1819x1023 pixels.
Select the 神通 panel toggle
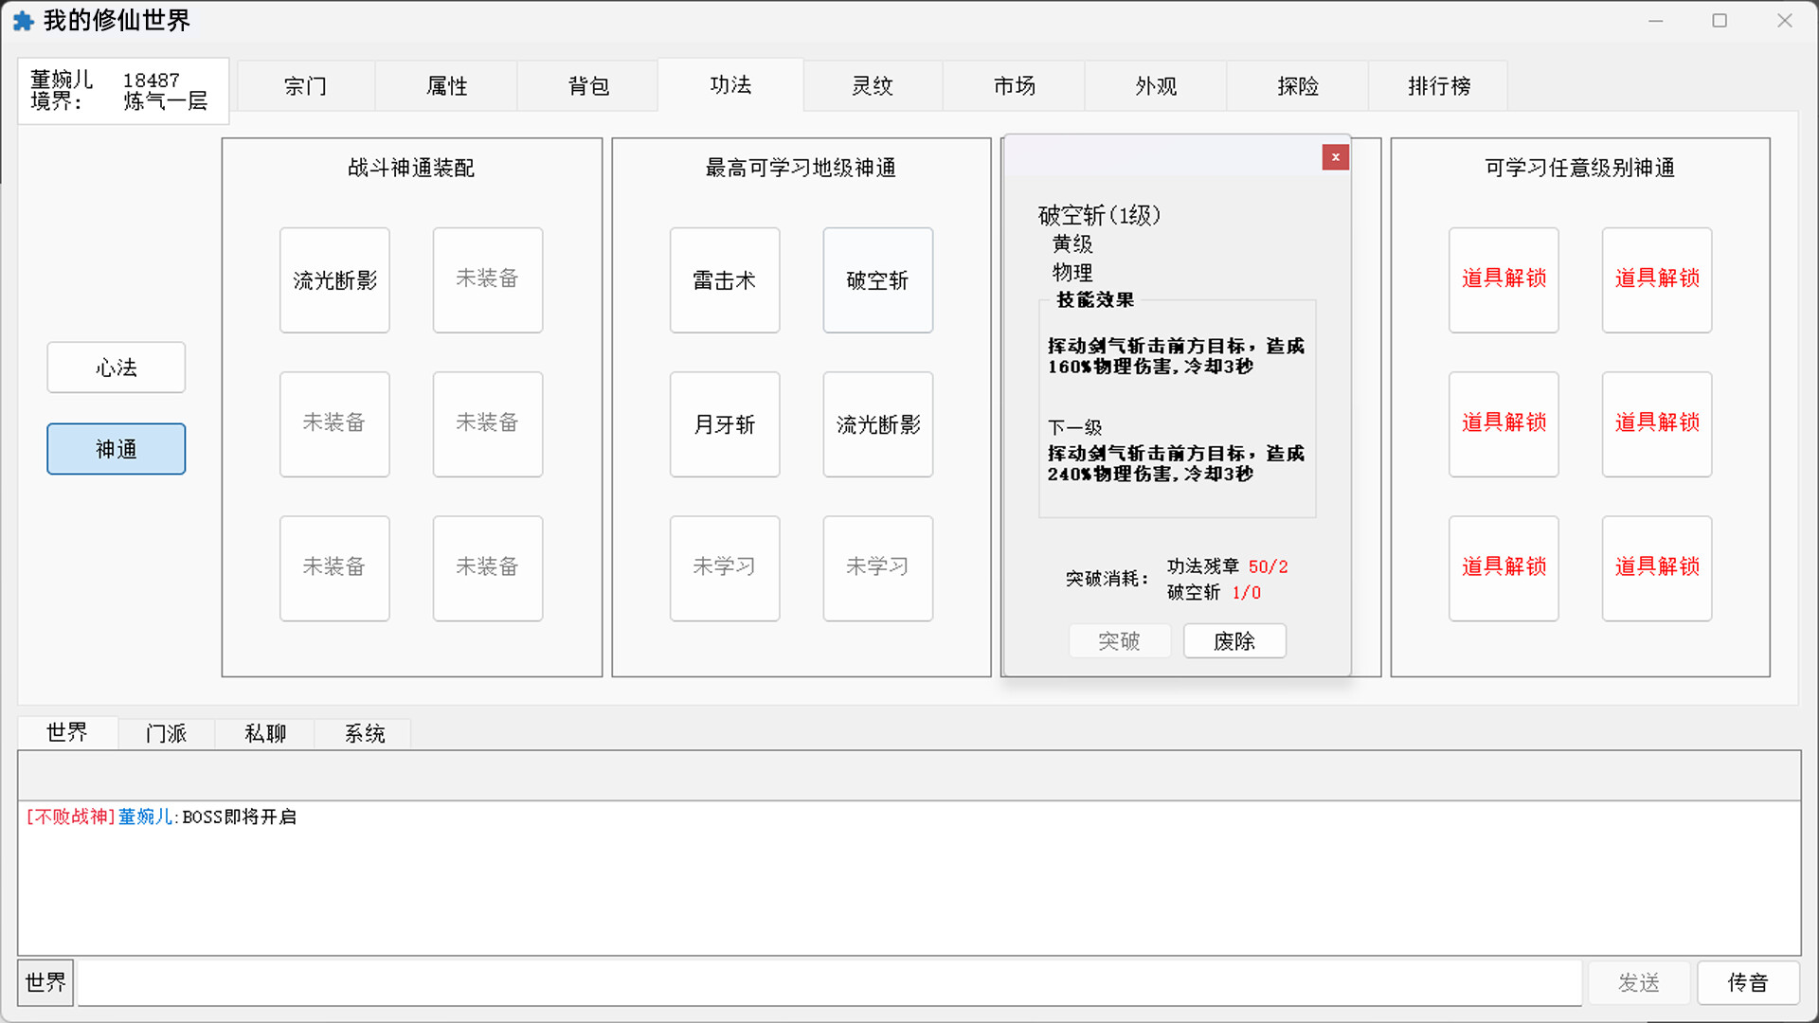[116, 449]
